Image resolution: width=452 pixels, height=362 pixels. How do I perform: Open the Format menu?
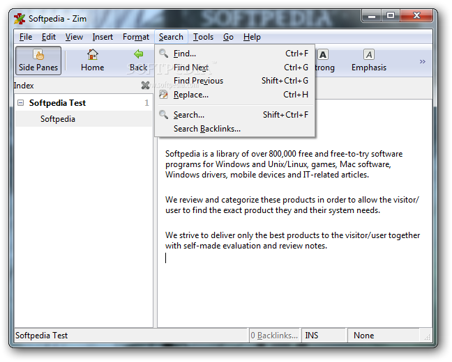[x=136, y=37]
